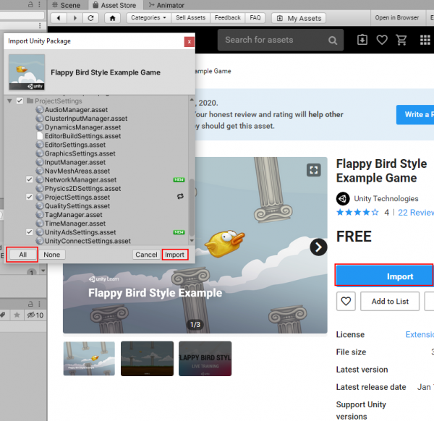434x421 pixels.
Task: Go back in Asset Store browser
Action: pyautogui.click(x=59, y=18)
